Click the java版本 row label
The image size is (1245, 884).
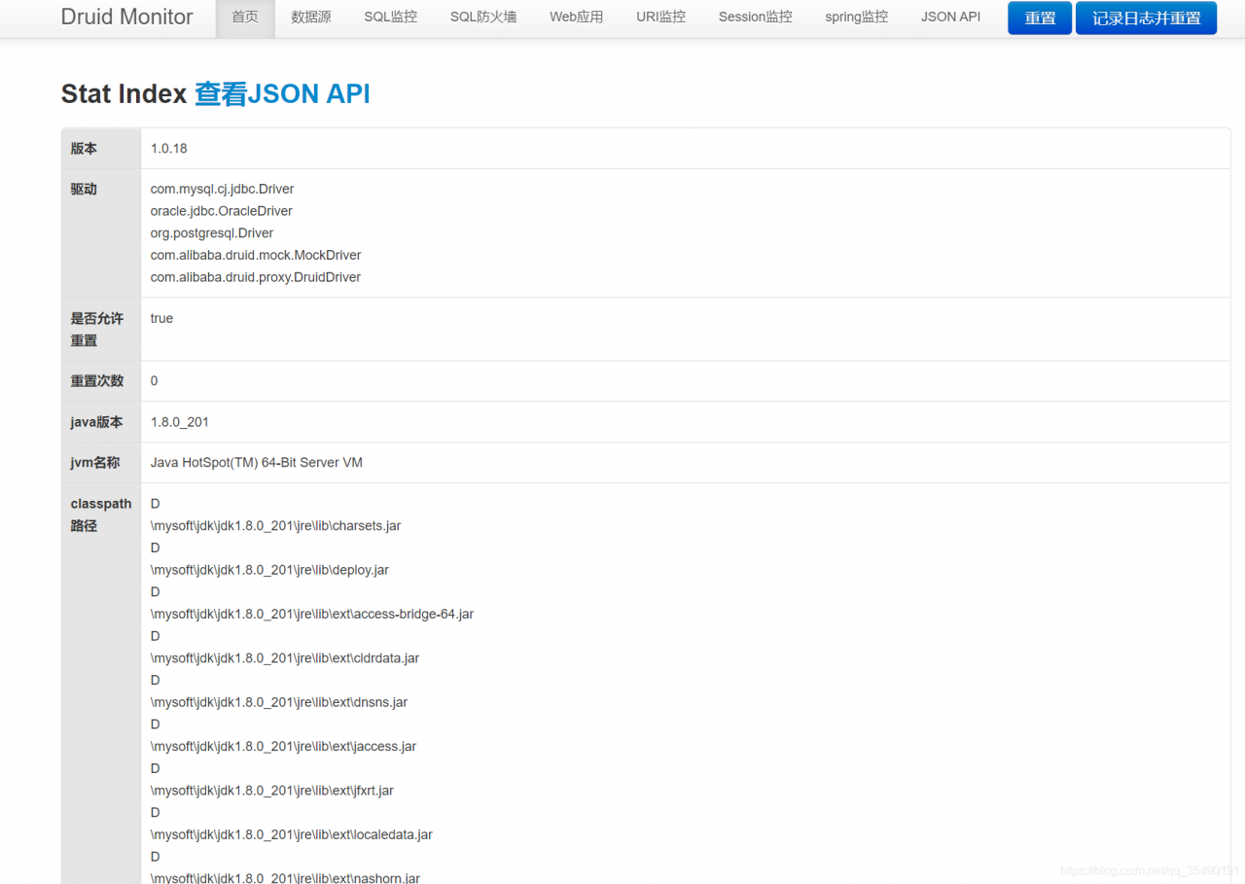[96, 422]
